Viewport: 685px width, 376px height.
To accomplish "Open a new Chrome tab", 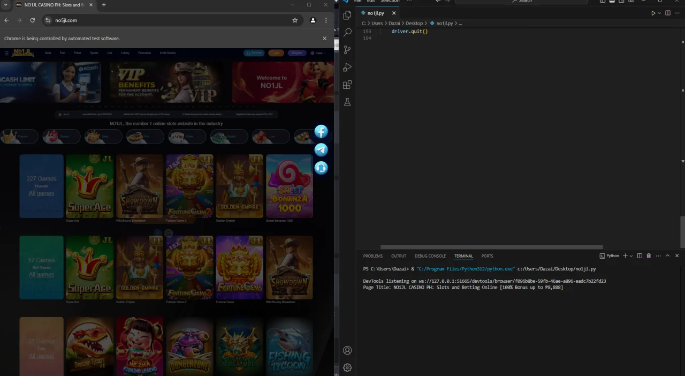I will click(x=104, y=5).
